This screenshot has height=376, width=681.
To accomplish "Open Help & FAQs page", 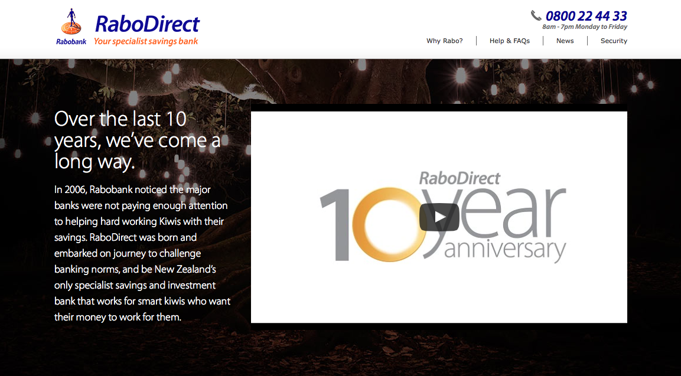I will point(510,41).
